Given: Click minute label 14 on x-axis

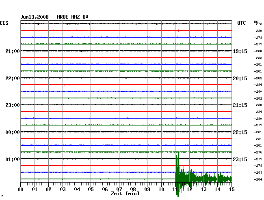Looking at the screenshot, I should [x=217, y=189].
